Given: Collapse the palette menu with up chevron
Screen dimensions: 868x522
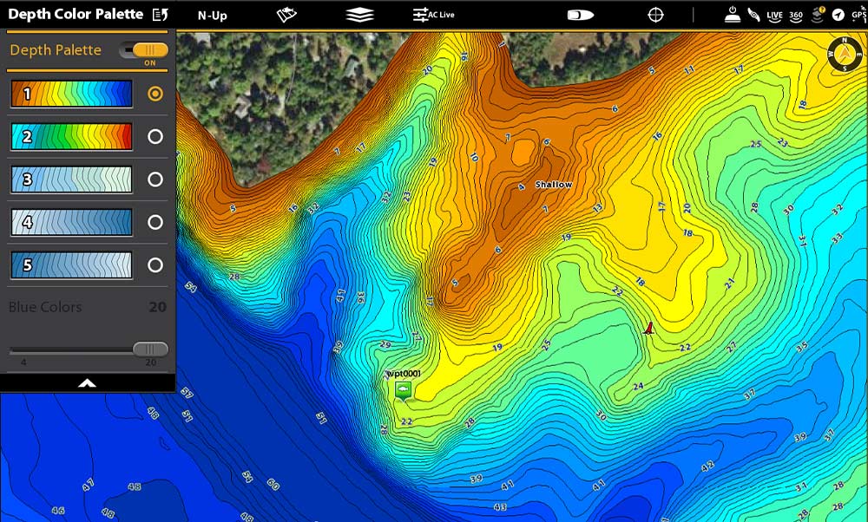Looking at the screenshot, I should [x=87, y=382].
